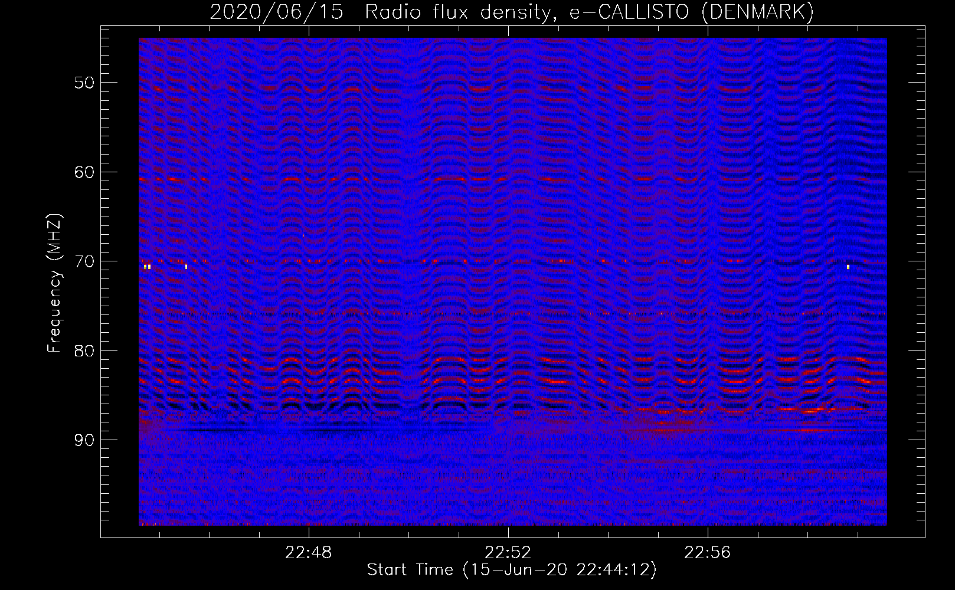Click the Start Time axis label
The image size is (955, 590).
512,570
